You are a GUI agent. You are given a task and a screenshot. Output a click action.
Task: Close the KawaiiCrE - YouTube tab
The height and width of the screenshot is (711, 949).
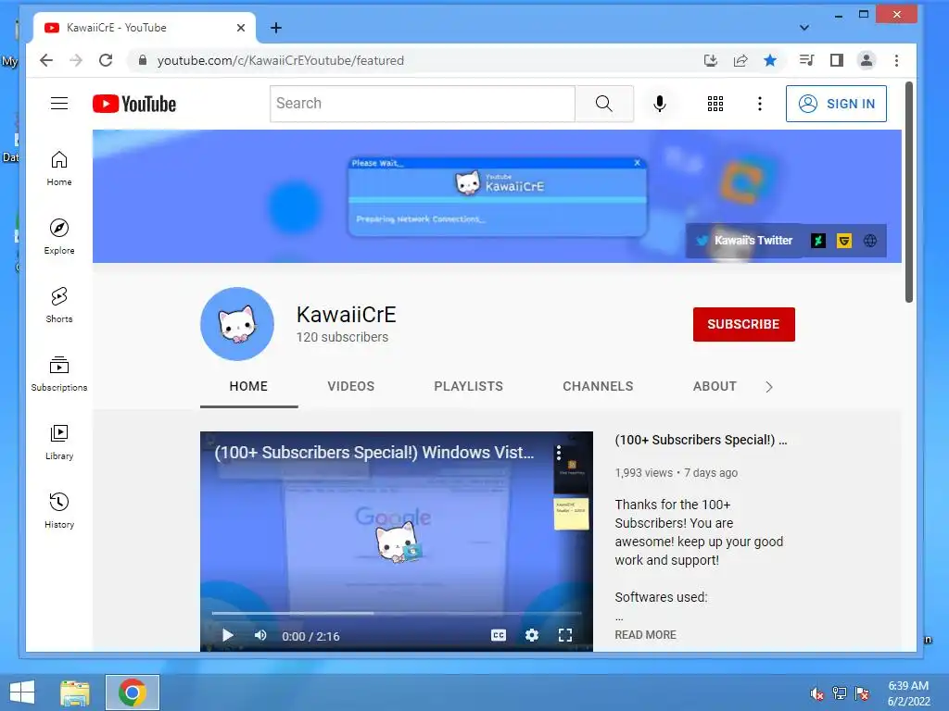pyautogui.click(x=241, y=28)
